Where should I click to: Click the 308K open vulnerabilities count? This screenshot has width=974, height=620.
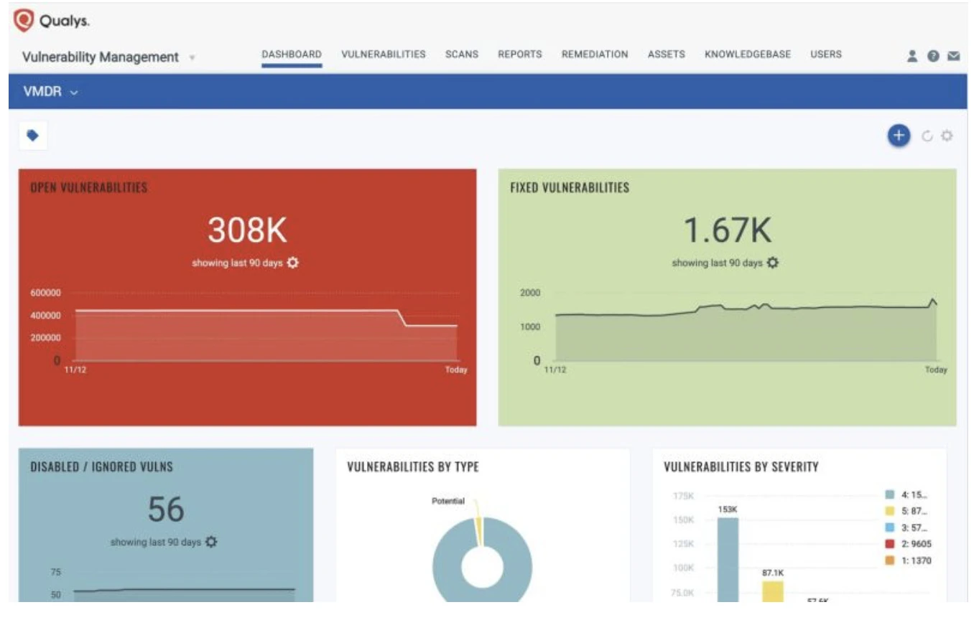pyautogui.click(x=247, y=230)
